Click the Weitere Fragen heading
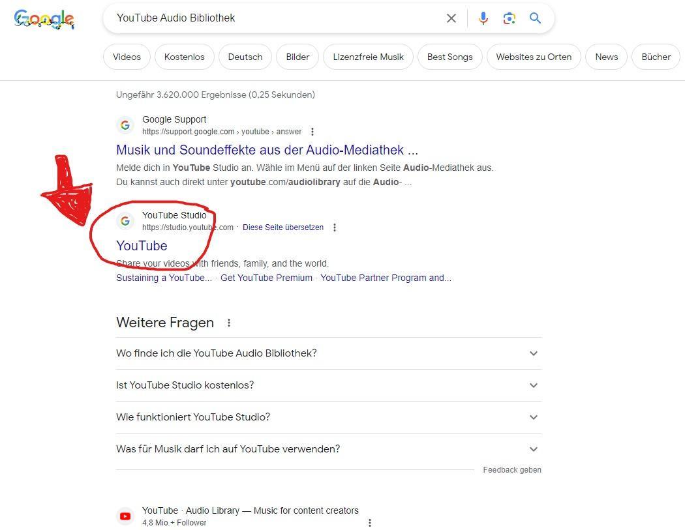Image resolution: width=685 pixels, height=530 pixels. click(165, 323)
